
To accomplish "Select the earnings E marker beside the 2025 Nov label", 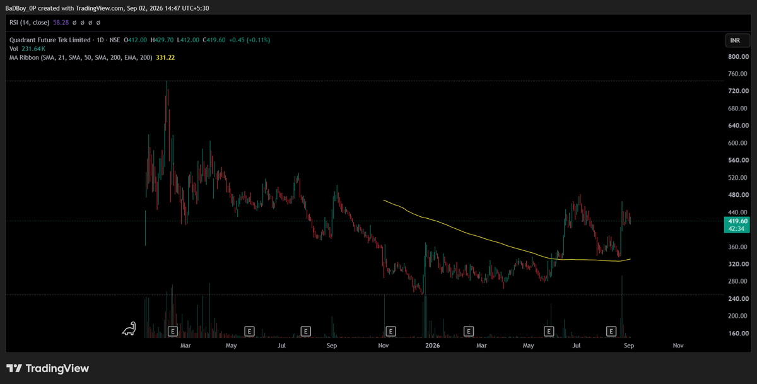I will coord(391,330).
